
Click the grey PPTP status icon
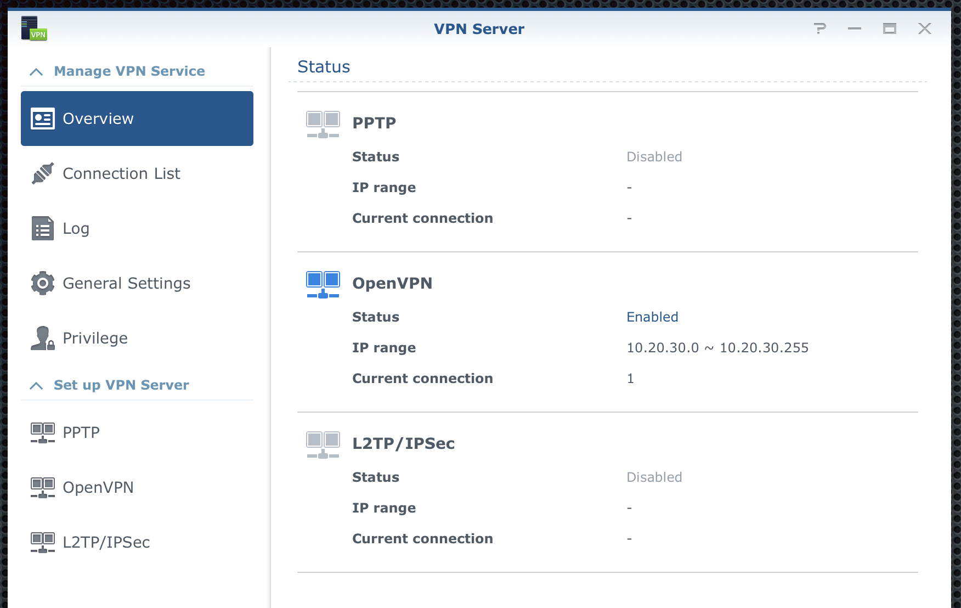(323, 124)
